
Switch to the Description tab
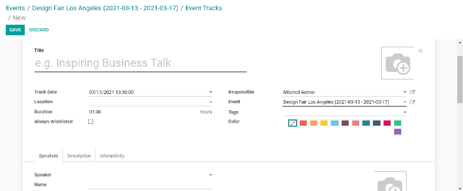click(x=79, y=156)
